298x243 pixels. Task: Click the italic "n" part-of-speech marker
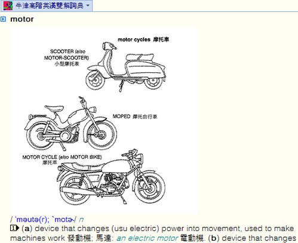[x=81, y=220]
